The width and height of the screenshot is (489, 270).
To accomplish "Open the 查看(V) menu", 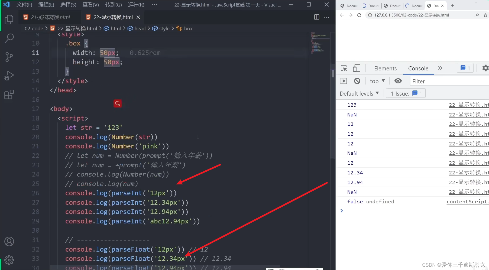I will [90, 5].
